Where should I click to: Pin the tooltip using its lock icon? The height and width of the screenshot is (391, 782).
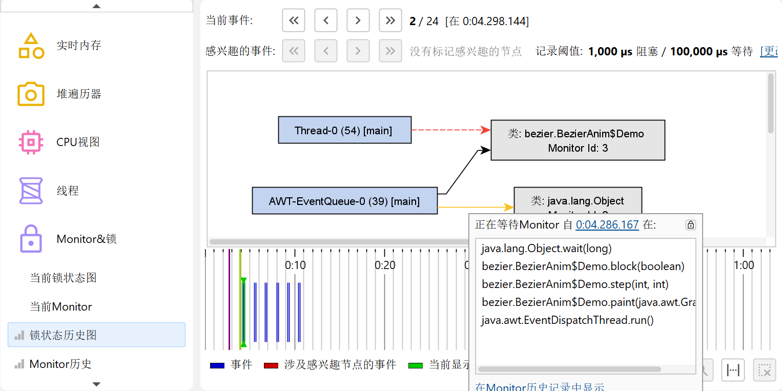click(690, 225)
